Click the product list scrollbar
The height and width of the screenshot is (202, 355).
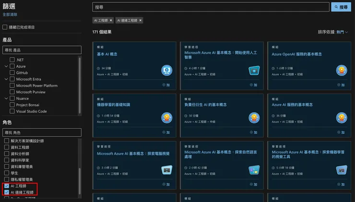click(x=80, y=85)
